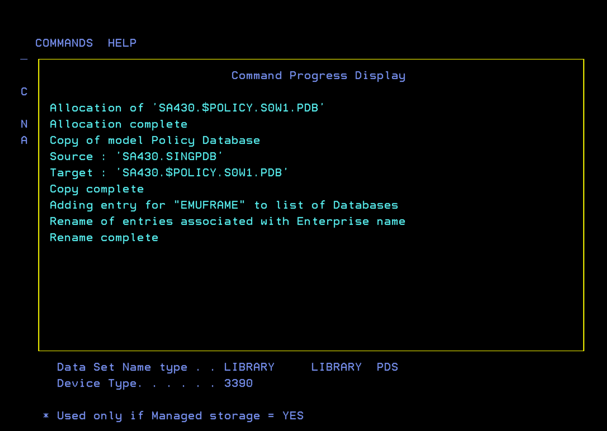607x431 pixels.
Task: Select the Copy of model Policy Database line
Action: click(155, 140)
